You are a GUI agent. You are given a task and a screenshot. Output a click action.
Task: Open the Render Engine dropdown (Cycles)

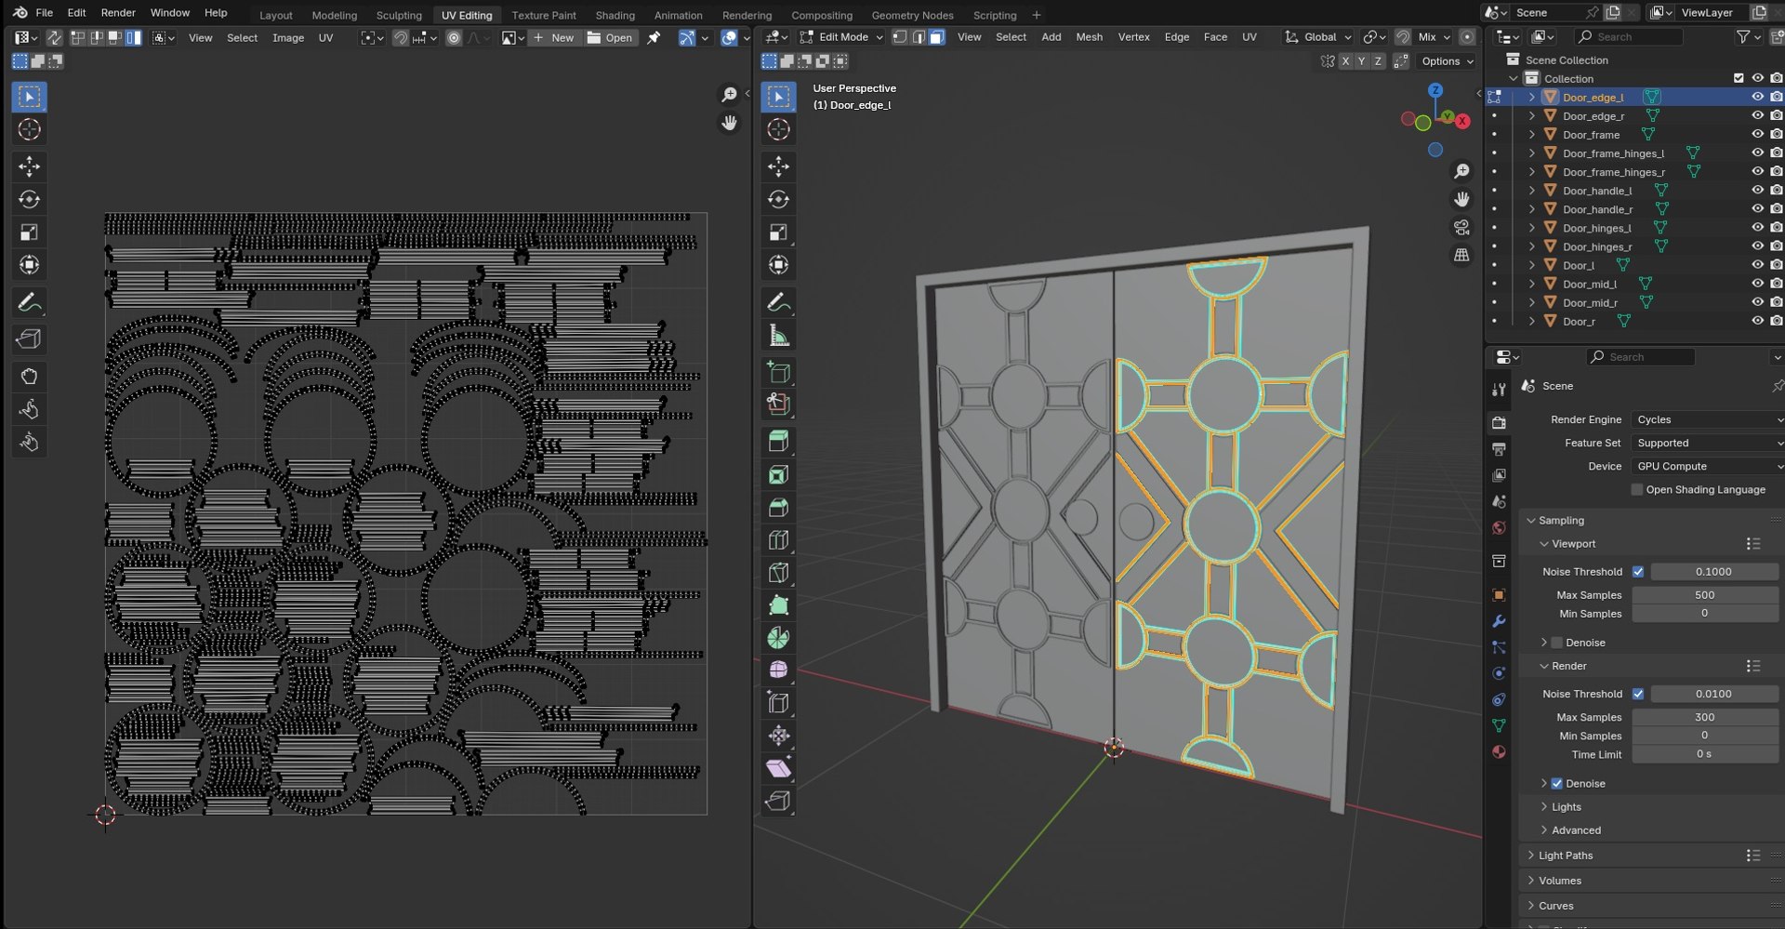coord(1707,420)
